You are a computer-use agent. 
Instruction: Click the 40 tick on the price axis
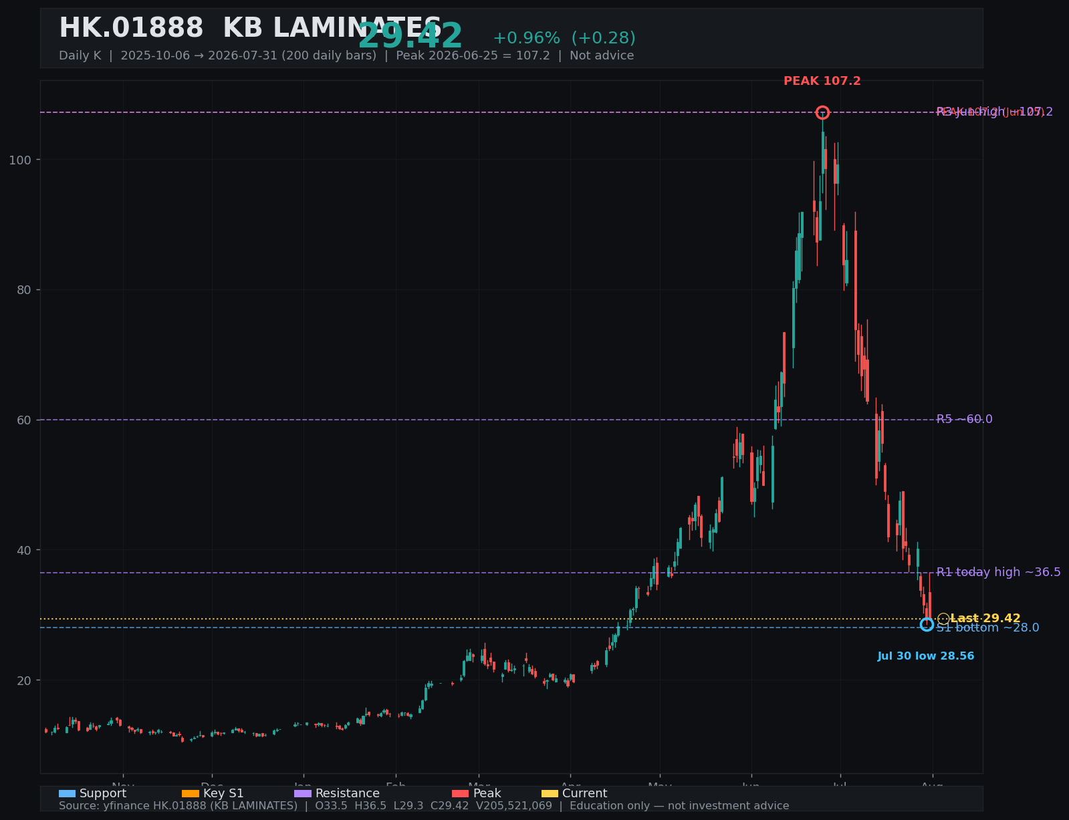[25, 550]
